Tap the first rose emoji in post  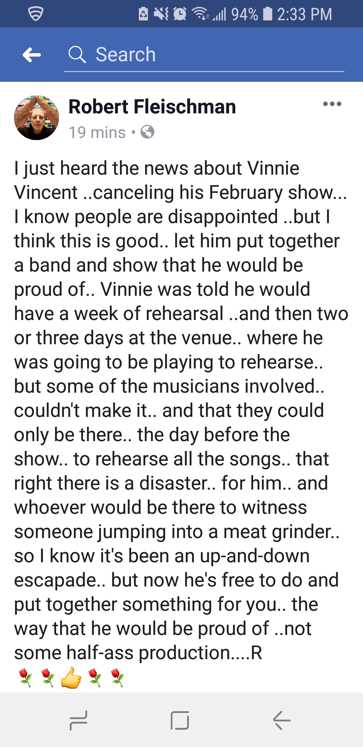[25, 677]
